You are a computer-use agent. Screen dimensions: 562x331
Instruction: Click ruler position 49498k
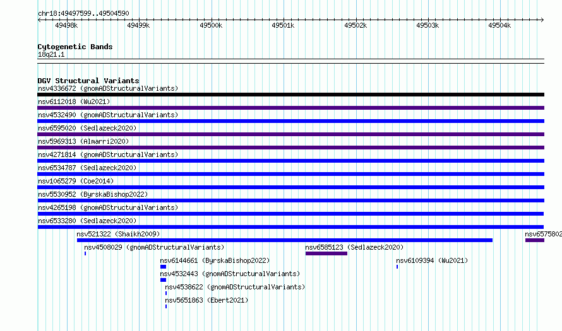tap(66, 25)
